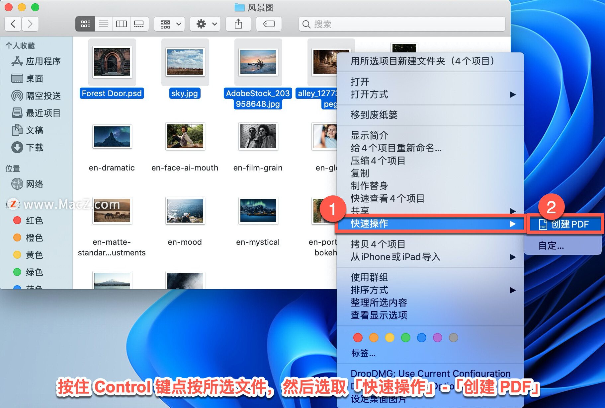Open the group-by dropdown in the toolbar
This screenshot has width=605, height=408.
[x=169, y=24]
